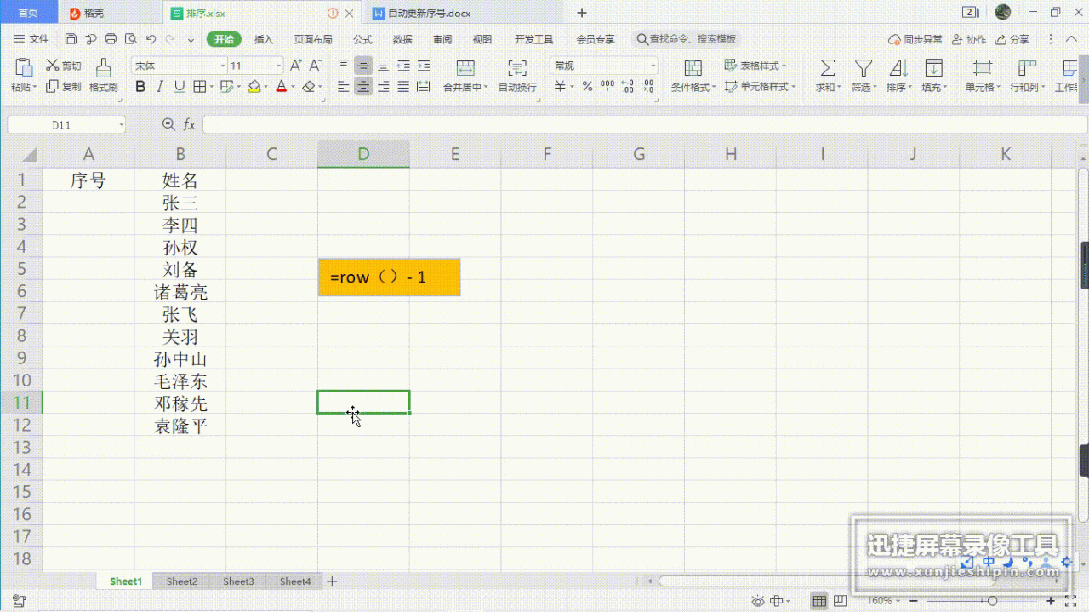Cut selection with the scissors 剪切 button

pyautogui.click(x=64, y=66)
